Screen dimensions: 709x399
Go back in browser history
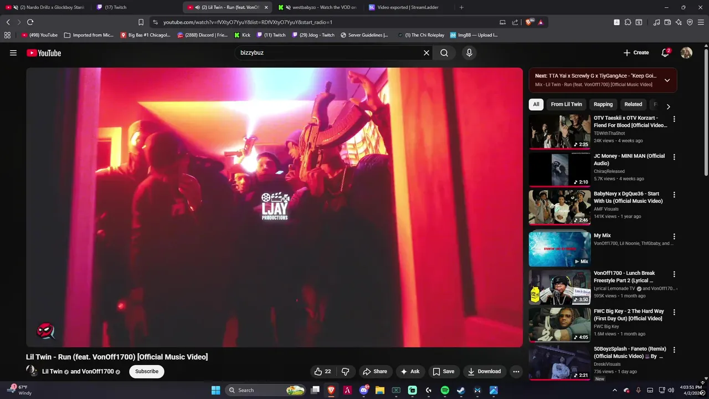pyautogui.click(x=8, y=22)
